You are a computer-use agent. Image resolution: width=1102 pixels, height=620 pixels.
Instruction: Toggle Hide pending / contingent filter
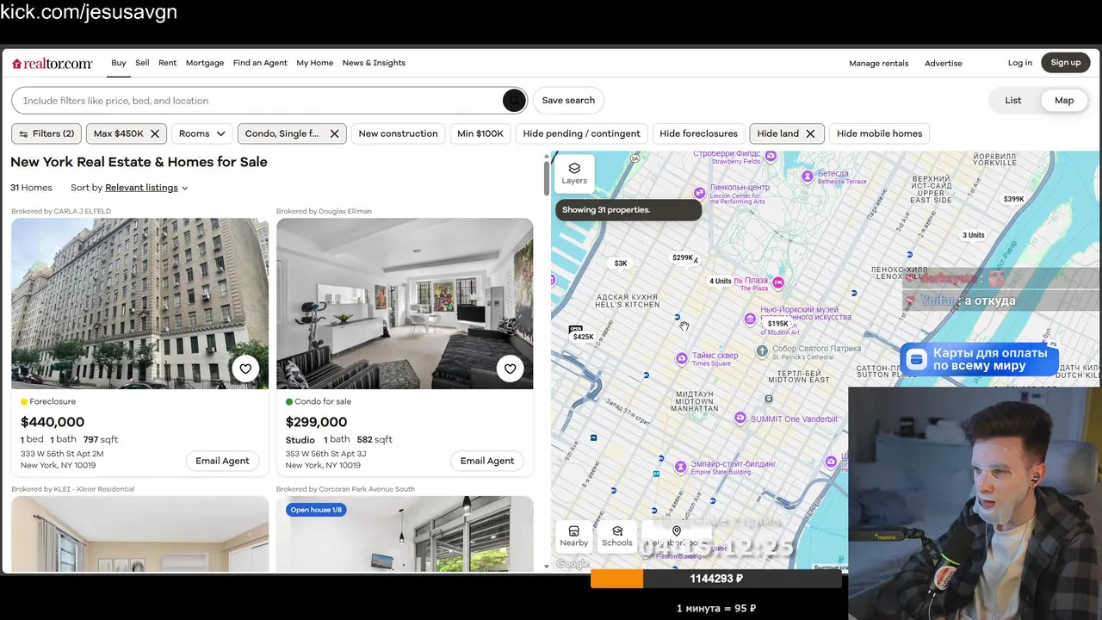[581, 133]
